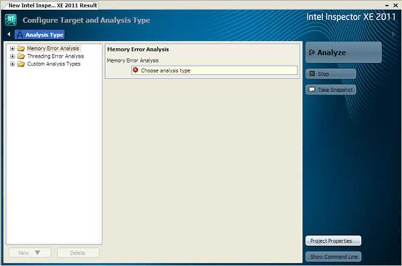Click the Configure Target and Analysis Type title
Screen dimensions: 402x266
click(x=86, y=20)
